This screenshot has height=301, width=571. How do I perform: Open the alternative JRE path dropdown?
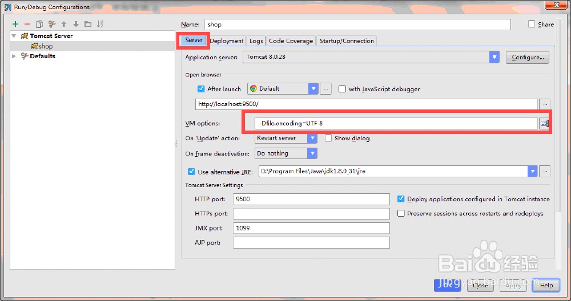coord(532,171)
